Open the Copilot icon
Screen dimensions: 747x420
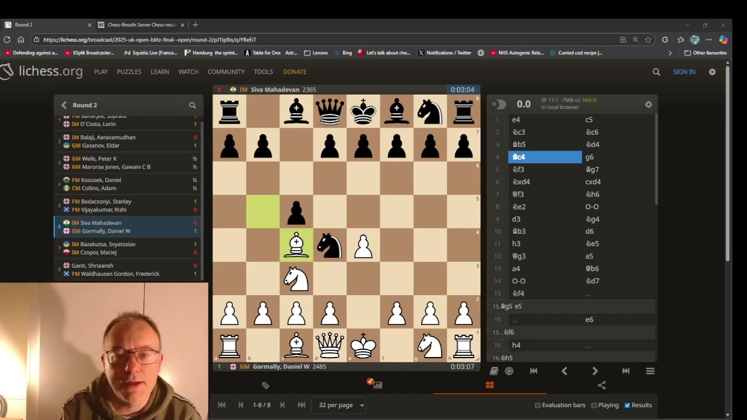click(724, 40)
